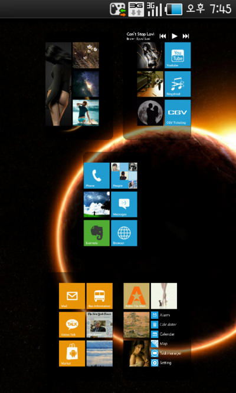Open the ballet legs with cat photo
Image resolution: width=236 pixels, height=393 pixels.
coord(164,296)
